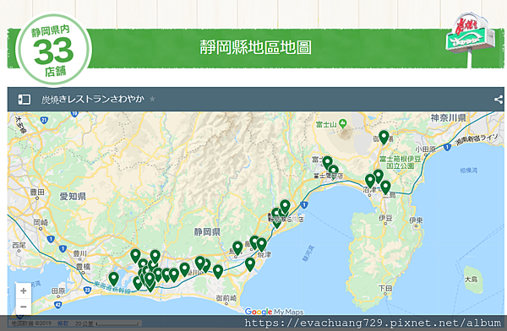Select the pin just left of 掛川 label
The image size is (507, 331).
(184, 269)
